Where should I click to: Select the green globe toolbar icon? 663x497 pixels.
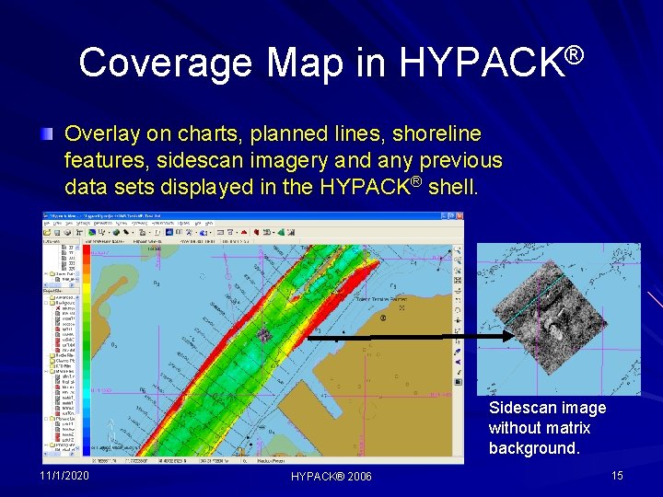click(116, 232)
